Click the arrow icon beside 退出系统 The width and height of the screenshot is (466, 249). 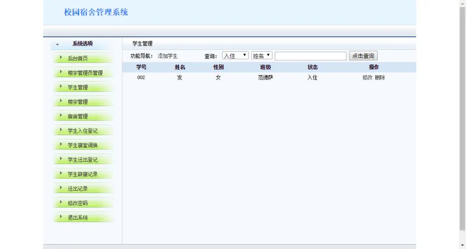point(61,217)
